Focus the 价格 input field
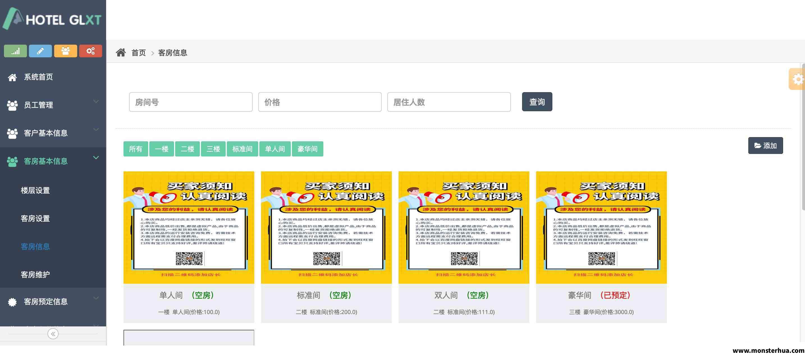Image resolution: width=805 pixels, height=359 pixels. click(320, 102)
